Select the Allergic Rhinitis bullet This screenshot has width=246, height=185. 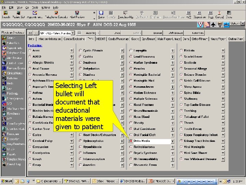(30, 63)
